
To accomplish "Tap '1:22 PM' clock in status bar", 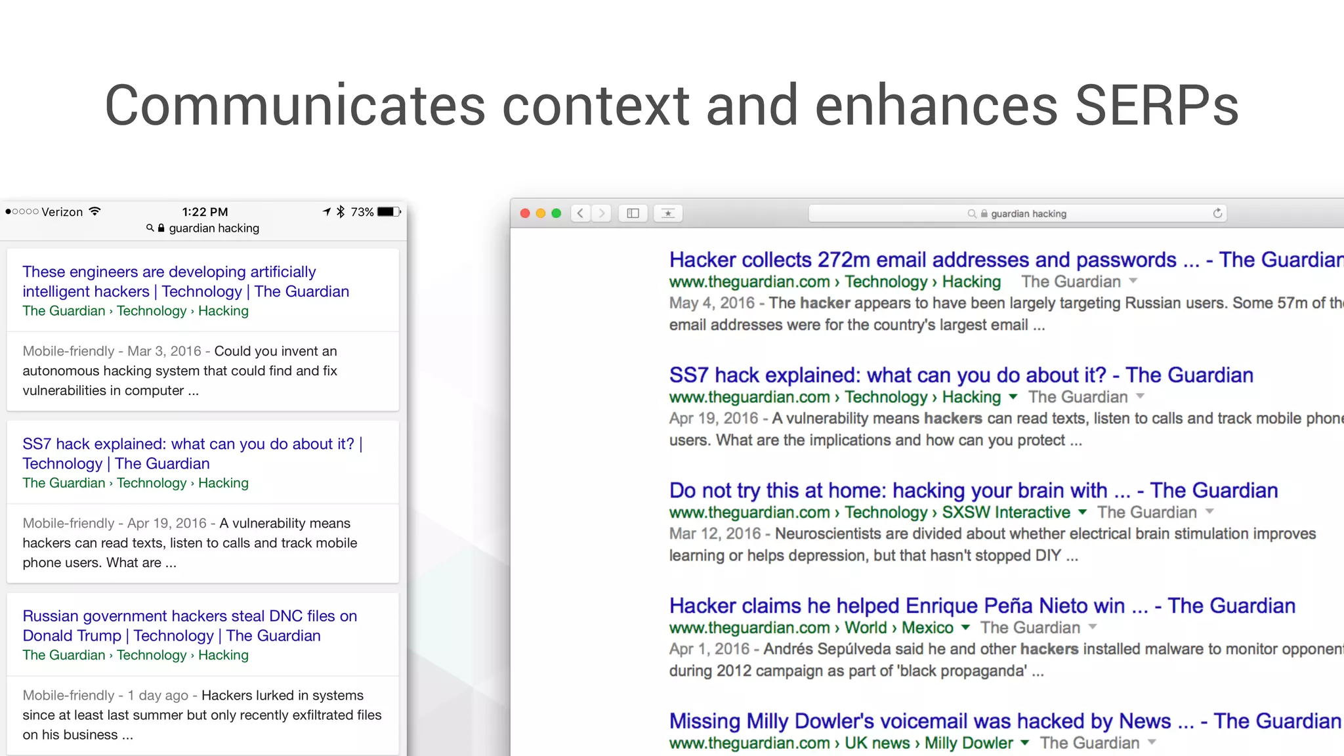I will [205, 212].
